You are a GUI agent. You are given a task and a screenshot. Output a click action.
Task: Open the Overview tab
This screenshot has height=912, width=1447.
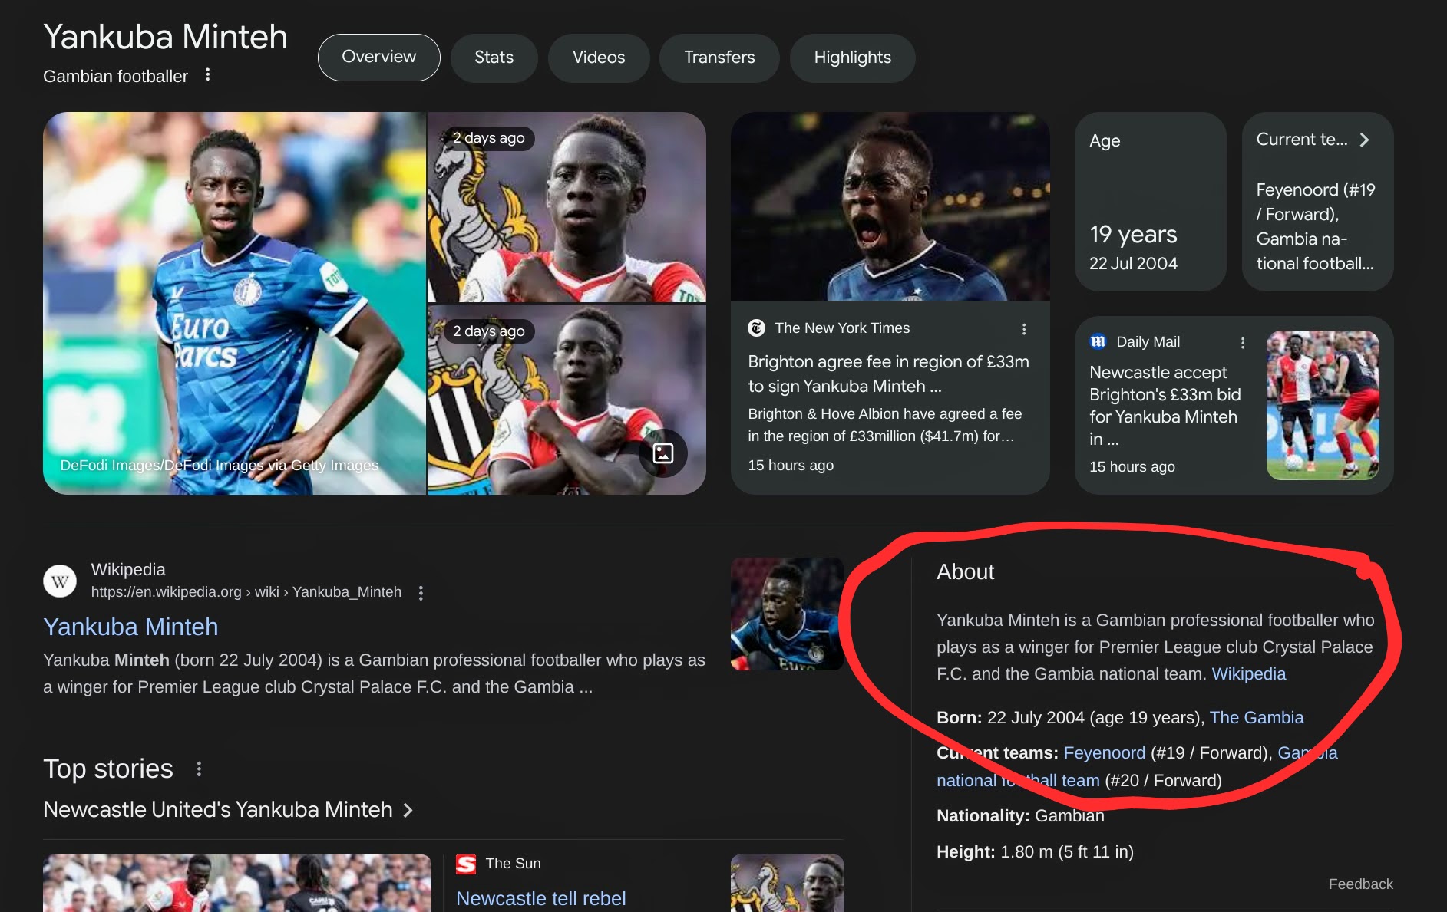(x=378, y=58)
